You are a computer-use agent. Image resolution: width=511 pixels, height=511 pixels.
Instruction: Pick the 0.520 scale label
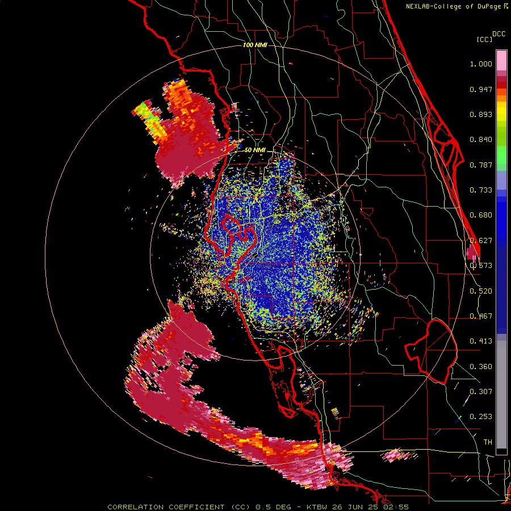tap(481, 291)
